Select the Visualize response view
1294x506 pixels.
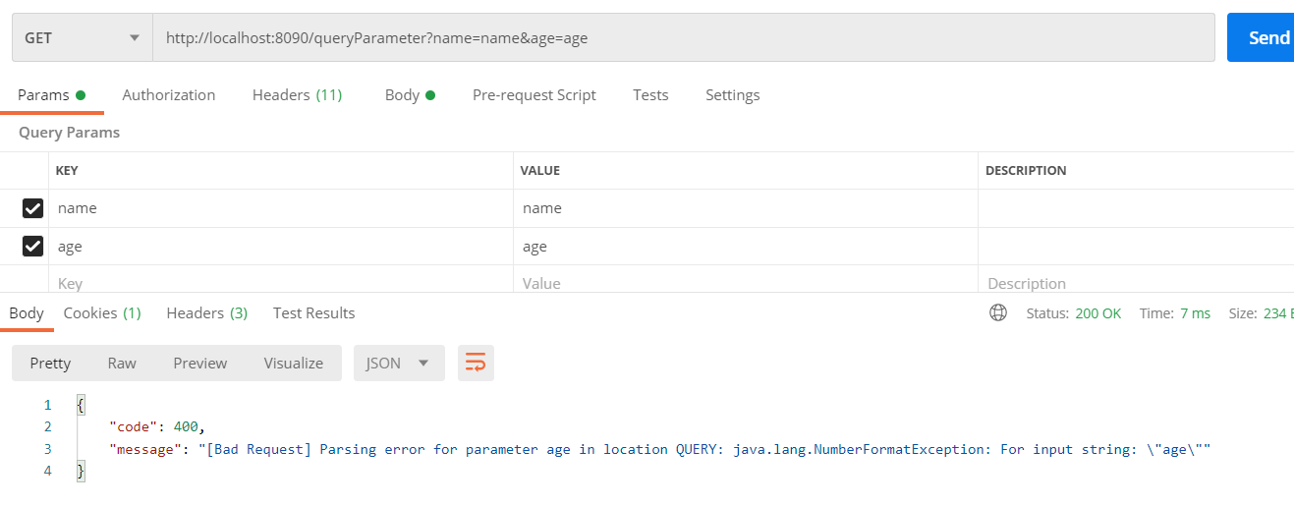point(294,363)
